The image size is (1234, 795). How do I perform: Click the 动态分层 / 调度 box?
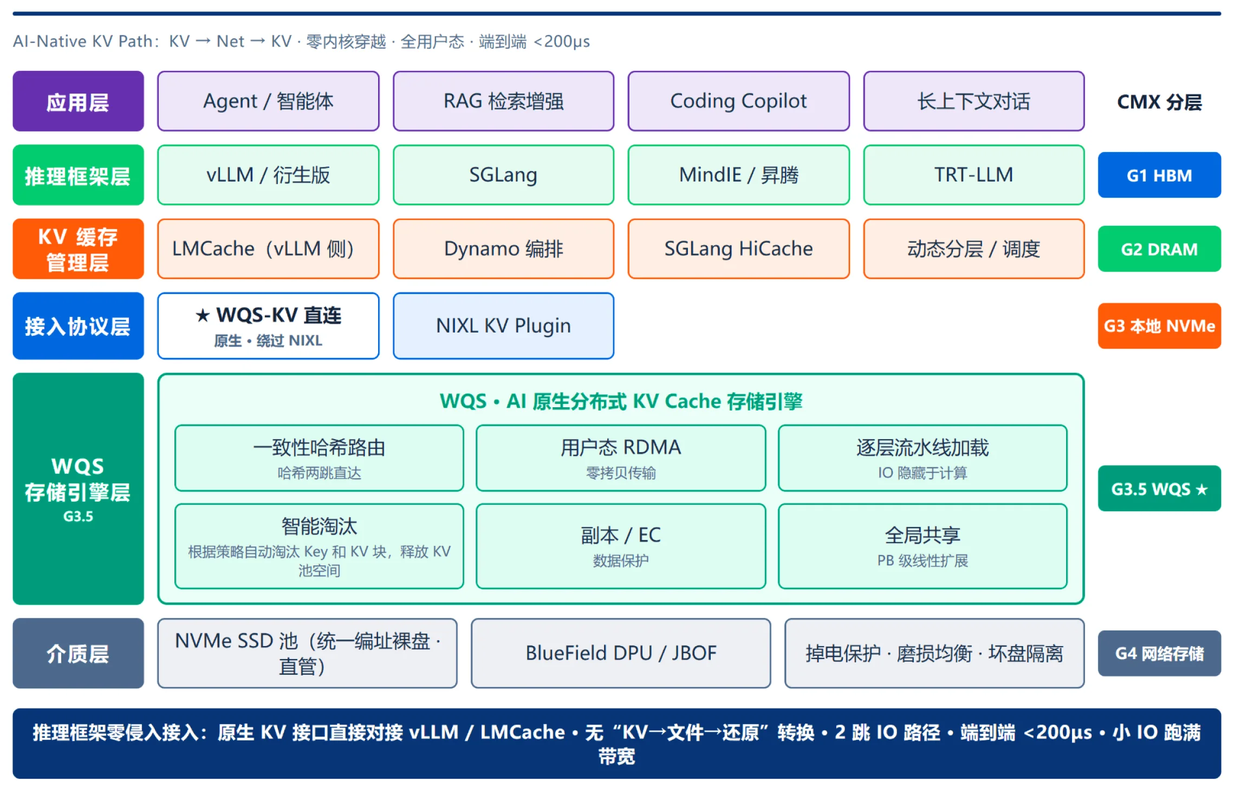pyautogui.click(x=973, y=249)
